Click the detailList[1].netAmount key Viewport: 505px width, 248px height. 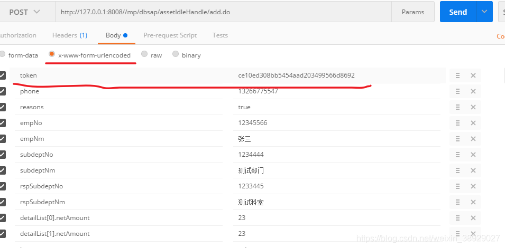pyautogui.click(x=55, y=234)
